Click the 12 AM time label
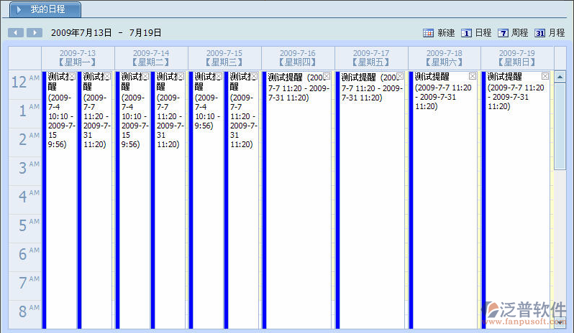Image resolution: width=574 pixels, height=333 pixels. pyautogui.click(x=24, y=83)
